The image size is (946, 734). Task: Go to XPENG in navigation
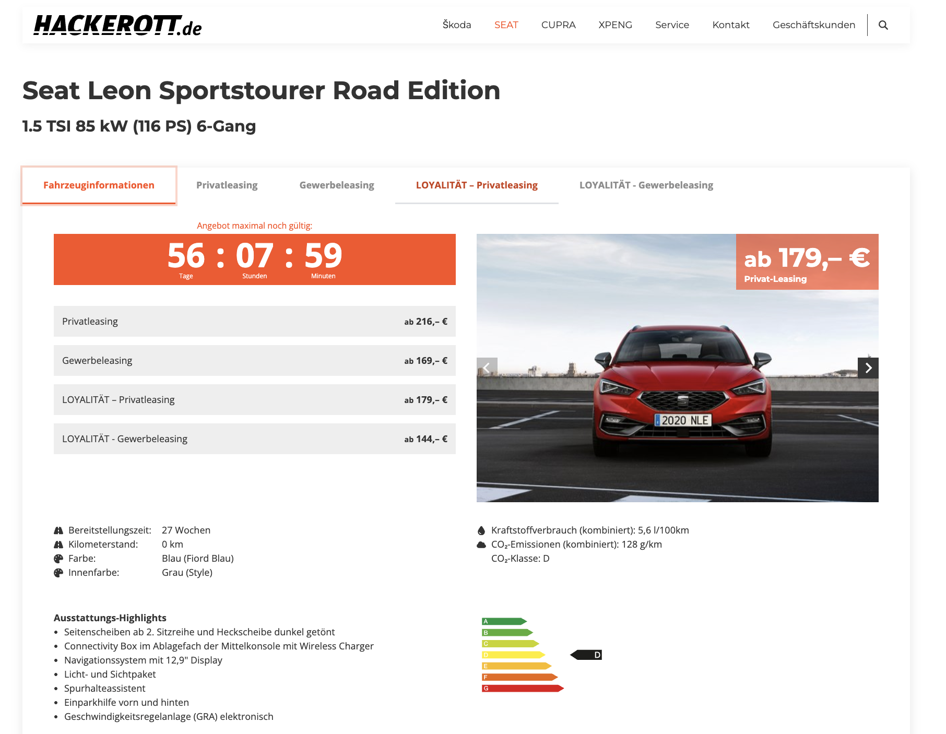point(615,25)
